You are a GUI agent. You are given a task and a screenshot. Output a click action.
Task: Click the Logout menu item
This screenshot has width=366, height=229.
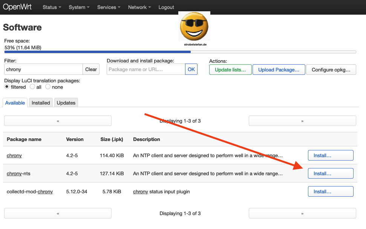click(x=166, y=7)
